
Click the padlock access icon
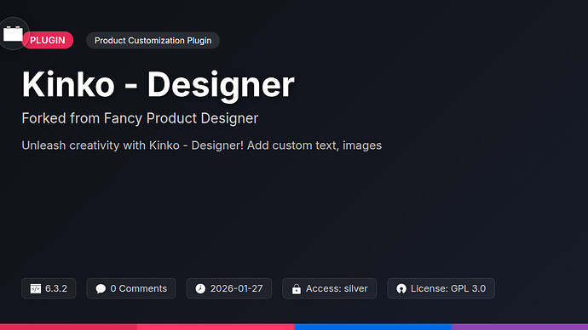pyautogui.click(x=297, y=288)
